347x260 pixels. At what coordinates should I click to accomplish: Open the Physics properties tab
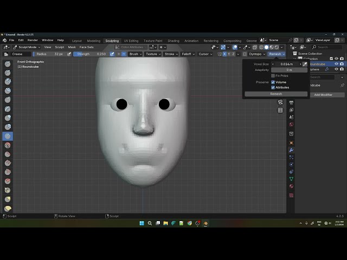291,165
